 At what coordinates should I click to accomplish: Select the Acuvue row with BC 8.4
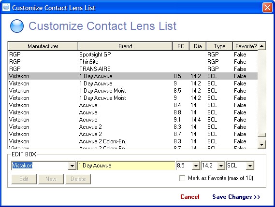point(133,105)
